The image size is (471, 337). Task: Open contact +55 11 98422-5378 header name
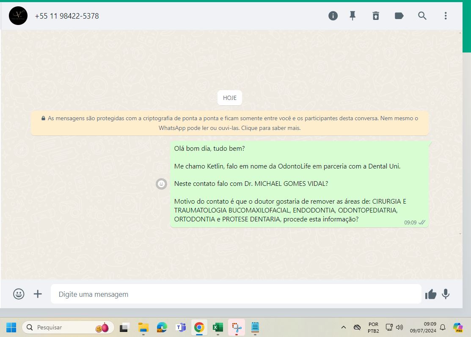point(67,16)
